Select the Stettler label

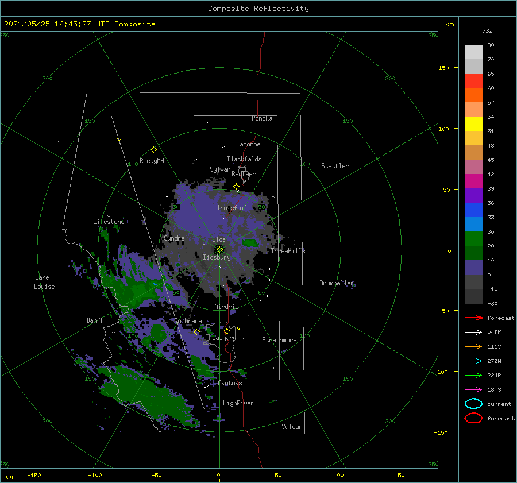pyautogui.click(x=335, y=166)
